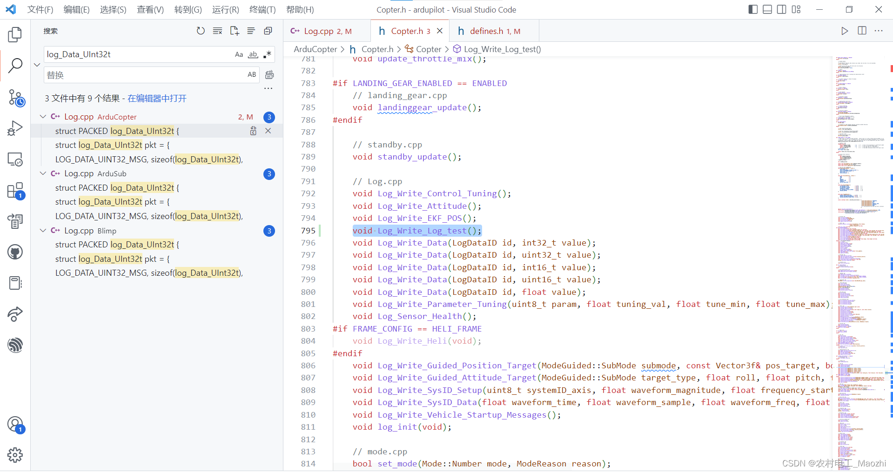Open the 编辑(E) menu

tap(76, 9)
